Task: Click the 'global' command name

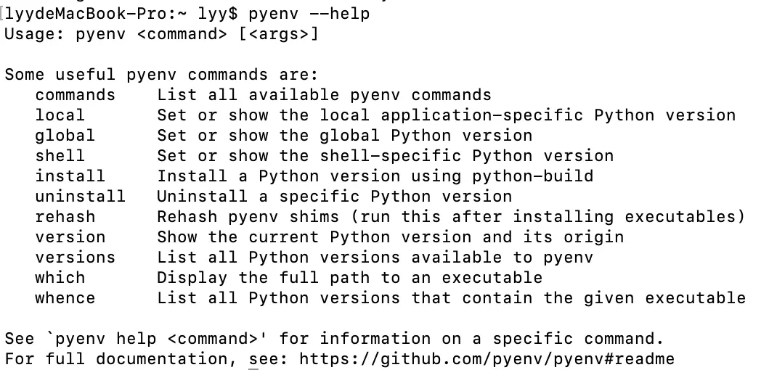Action: 65,135
